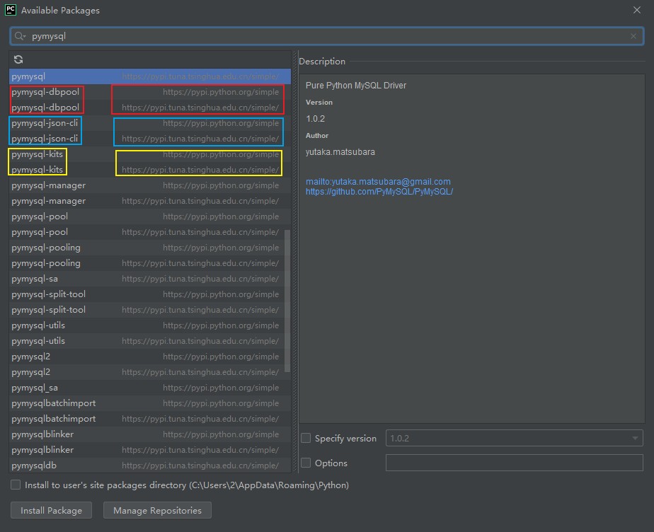Select pymysqlbatchimport from tsinghua mirror

(x=150, y=419)
